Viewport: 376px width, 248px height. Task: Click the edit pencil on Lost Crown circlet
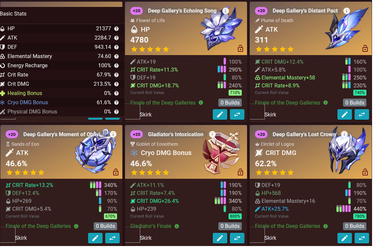click(345, 238)
